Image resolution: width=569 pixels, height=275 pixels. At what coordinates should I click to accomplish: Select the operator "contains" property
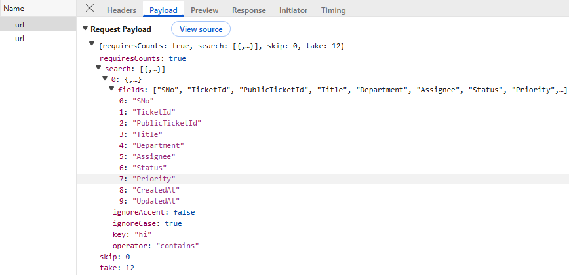click(x=156, y=246)
